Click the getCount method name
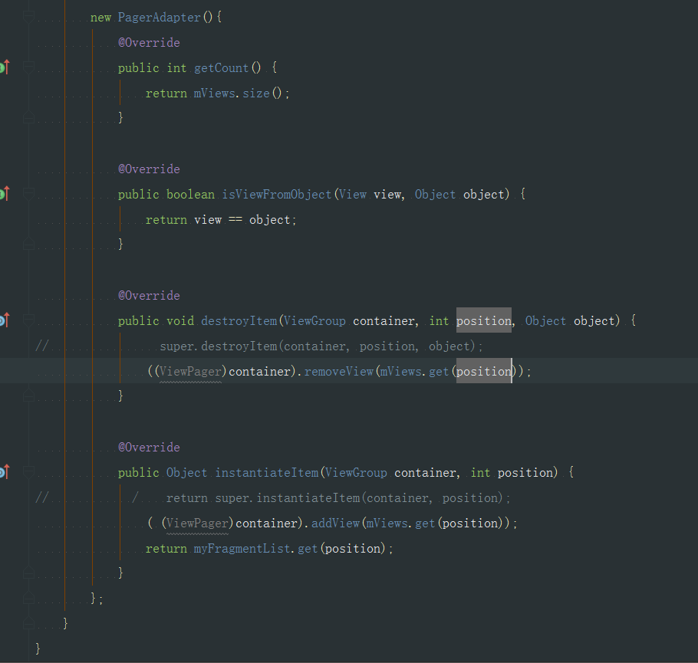Viewport: 698px width, 663px height. click(221, 67)
